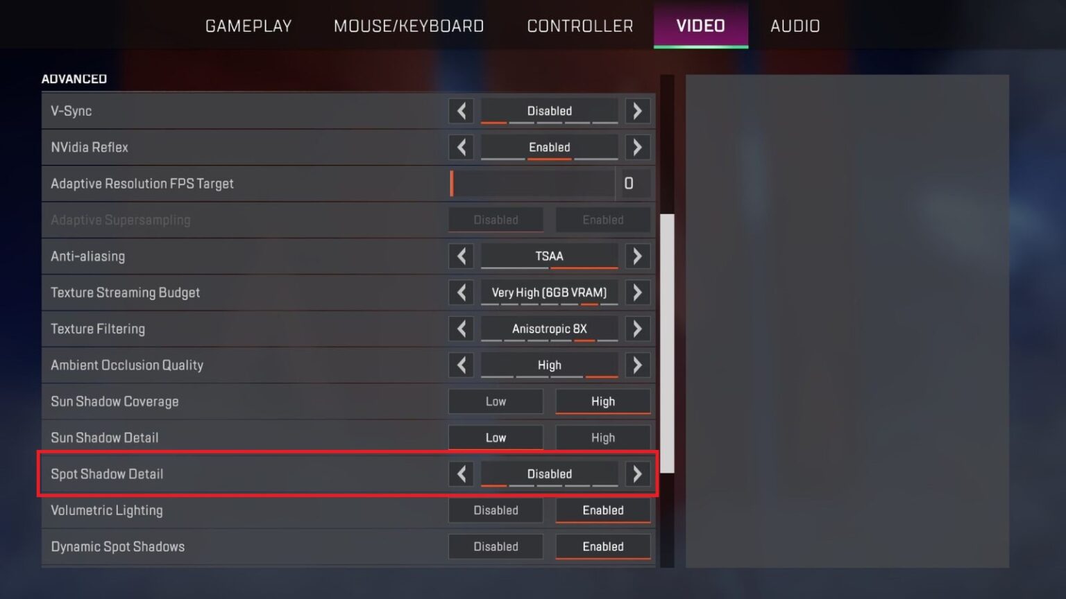
Task: Open the V-Sync Disabled value selector
Action: click(550, 111)
